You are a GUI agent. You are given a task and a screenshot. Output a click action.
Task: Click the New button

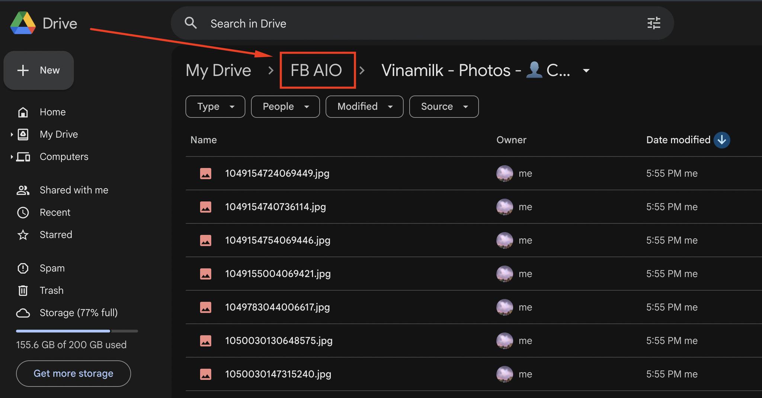pyautogui.click(x=39, y=70)
